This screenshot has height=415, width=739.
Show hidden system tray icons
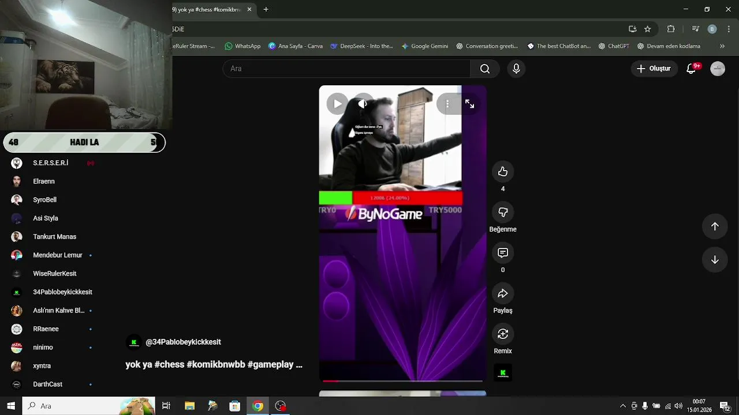point(623,406)
